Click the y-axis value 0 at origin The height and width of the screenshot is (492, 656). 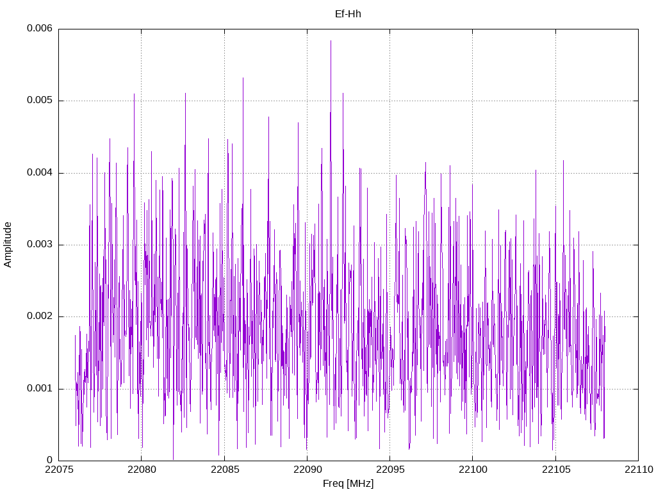[50, 461]
